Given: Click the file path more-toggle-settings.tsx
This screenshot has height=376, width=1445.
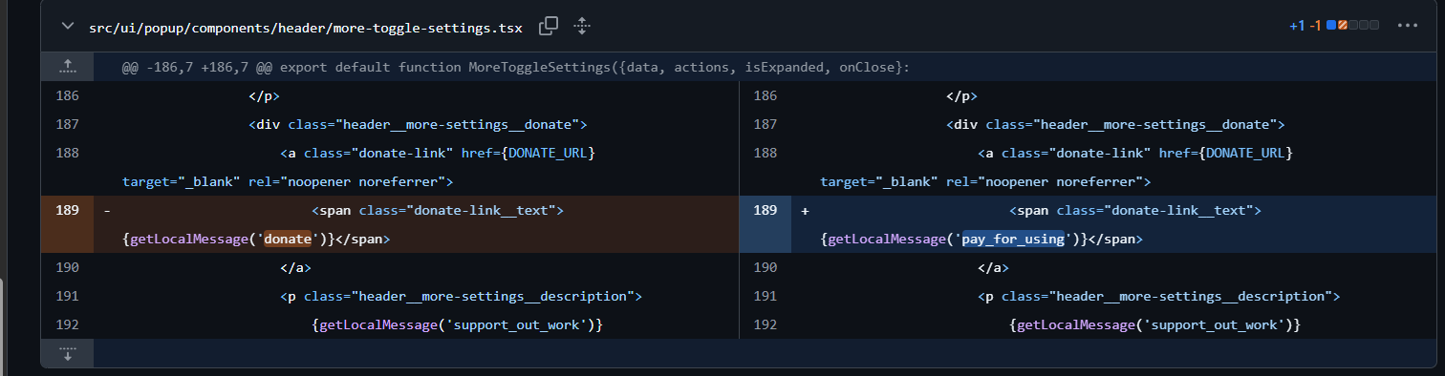Looking at the screenshot, I should coord(306,28).
